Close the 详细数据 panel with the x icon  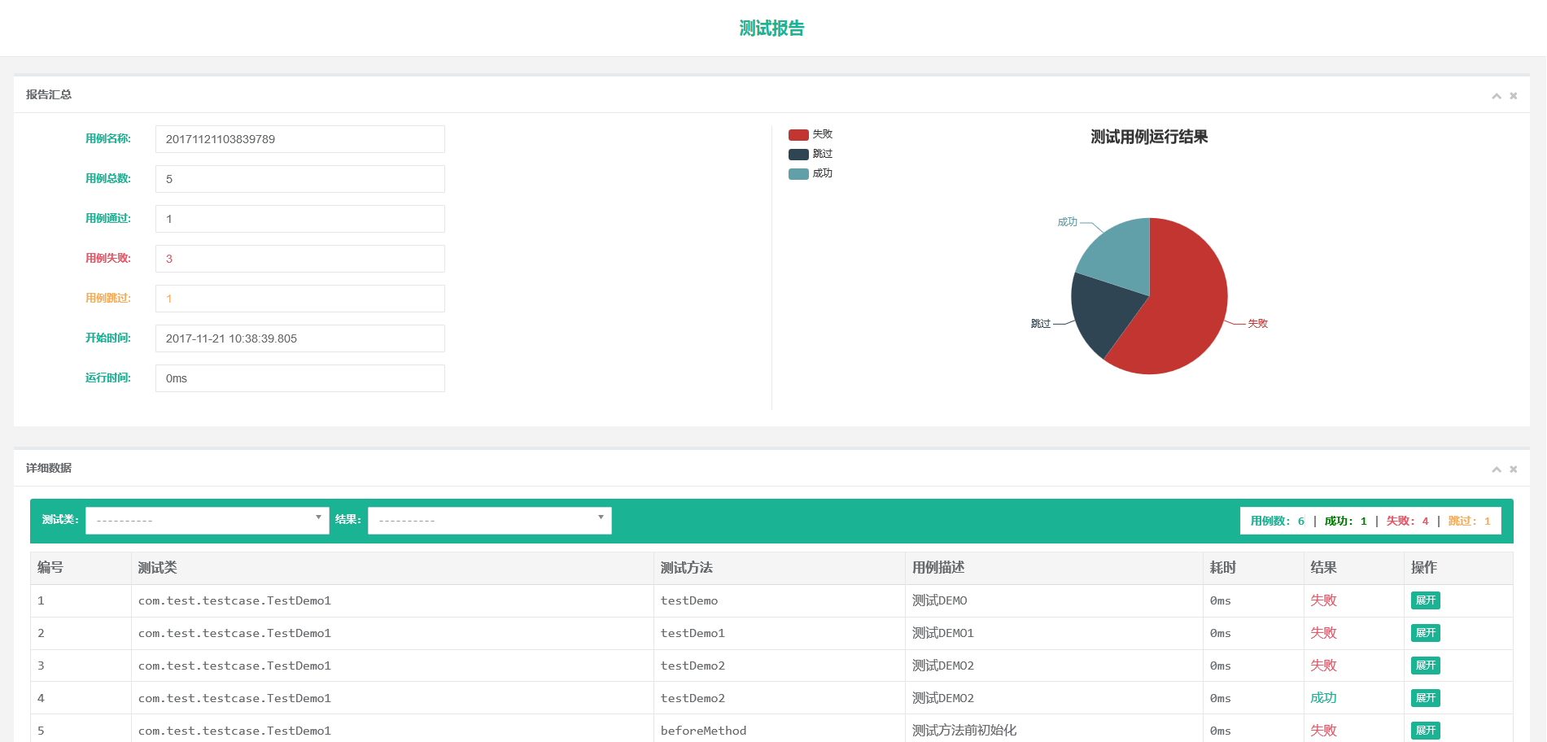click(1514, 469)
